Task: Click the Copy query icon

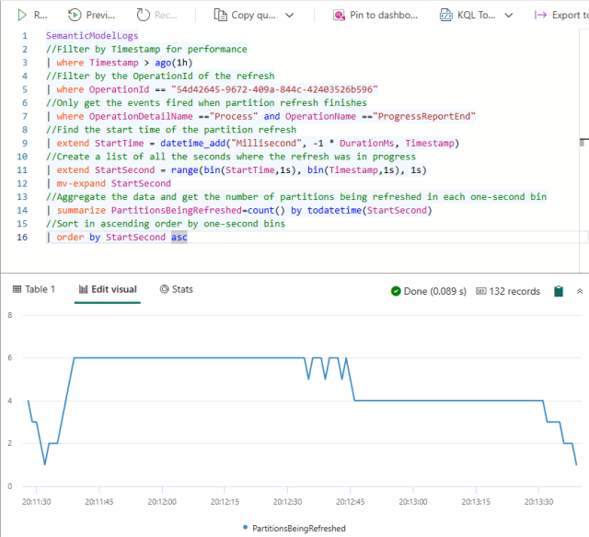Action: tap(220, 15)
